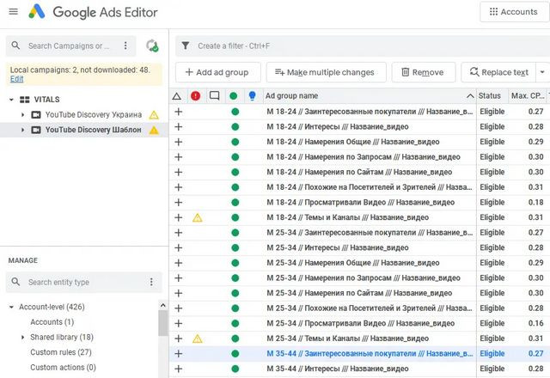The height and width of the screenshot is (378, 550).
Task: Expand YouTube Discovery Шаблон campaign
Action: point(23,130)
